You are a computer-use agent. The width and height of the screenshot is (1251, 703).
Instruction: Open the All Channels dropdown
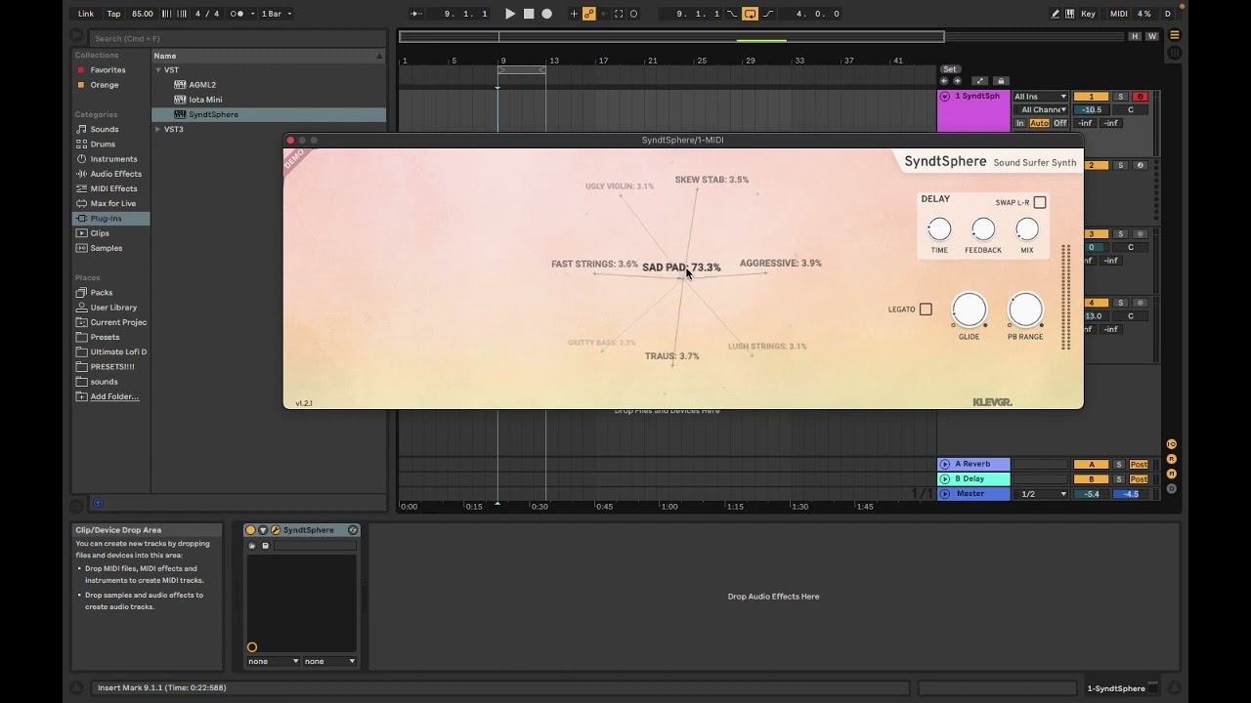point(1040,110)
